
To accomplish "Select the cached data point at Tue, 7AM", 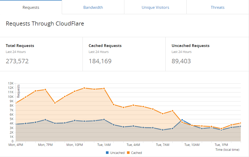I will [x=163, y=114].
